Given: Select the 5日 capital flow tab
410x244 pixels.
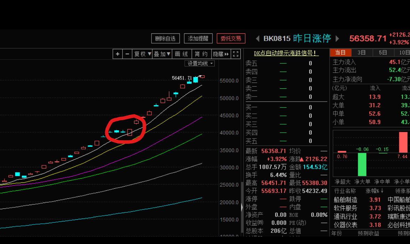Looking at the screenshot, I should coord(383,53).
